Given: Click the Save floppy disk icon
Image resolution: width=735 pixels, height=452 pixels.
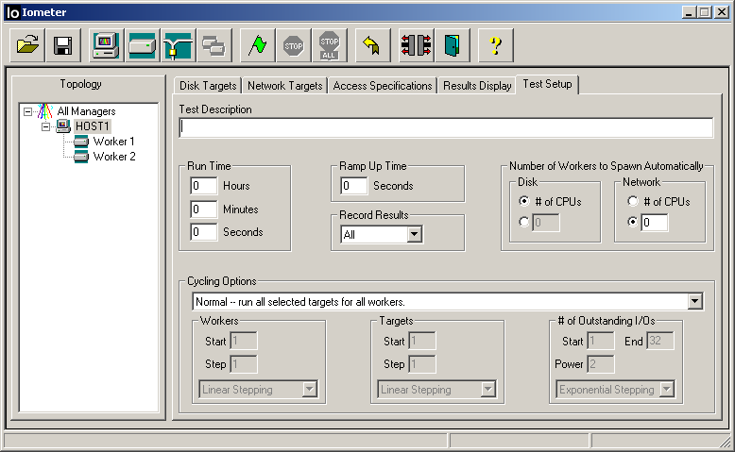Looking at the screenshot, I should click(63, 45).
